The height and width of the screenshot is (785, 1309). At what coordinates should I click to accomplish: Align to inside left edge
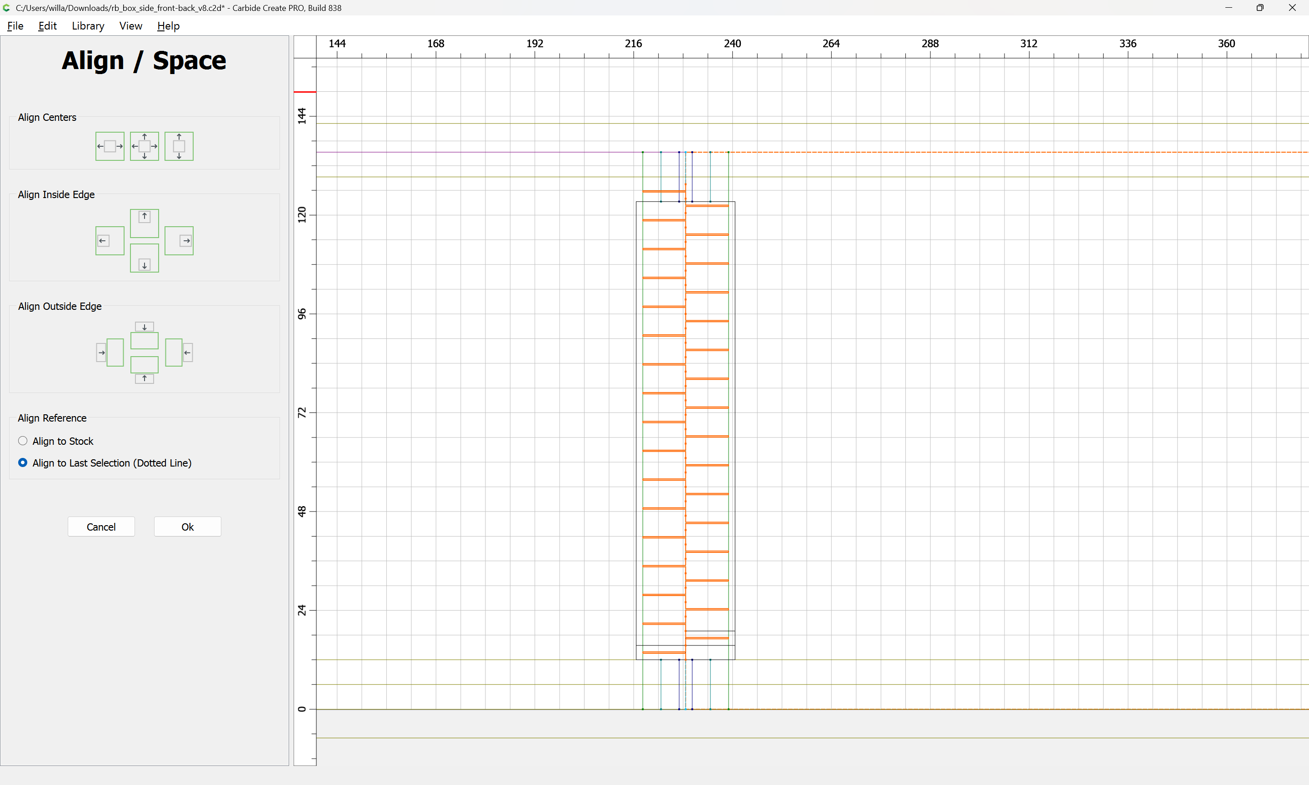pyautogui.click(x=110, y=241)
